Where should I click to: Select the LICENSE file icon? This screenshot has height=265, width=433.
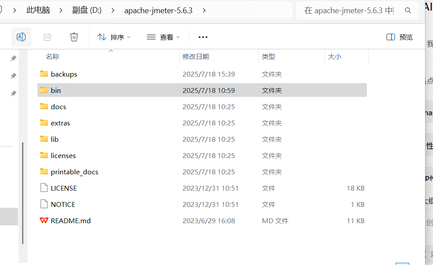pyautogui.click(x=44, y=188)
